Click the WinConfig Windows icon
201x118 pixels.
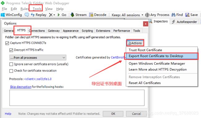3,15
